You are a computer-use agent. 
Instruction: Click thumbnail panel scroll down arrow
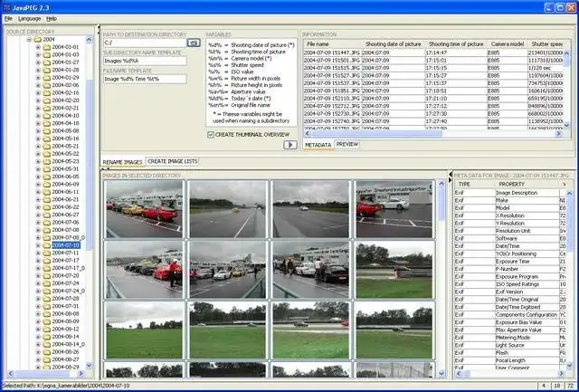click(441, 373)
